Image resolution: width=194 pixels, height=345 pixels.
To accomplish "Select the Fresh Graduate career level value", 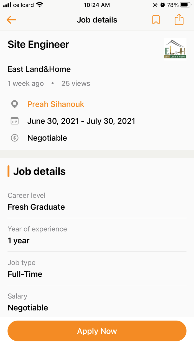I will pos(36,207).
